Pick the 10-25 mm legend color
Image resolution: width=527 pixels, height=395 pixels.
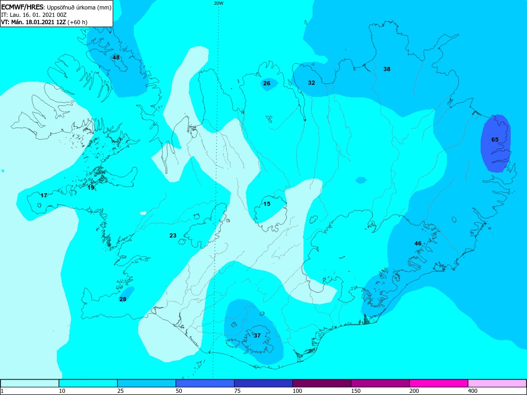pos(88,383)
